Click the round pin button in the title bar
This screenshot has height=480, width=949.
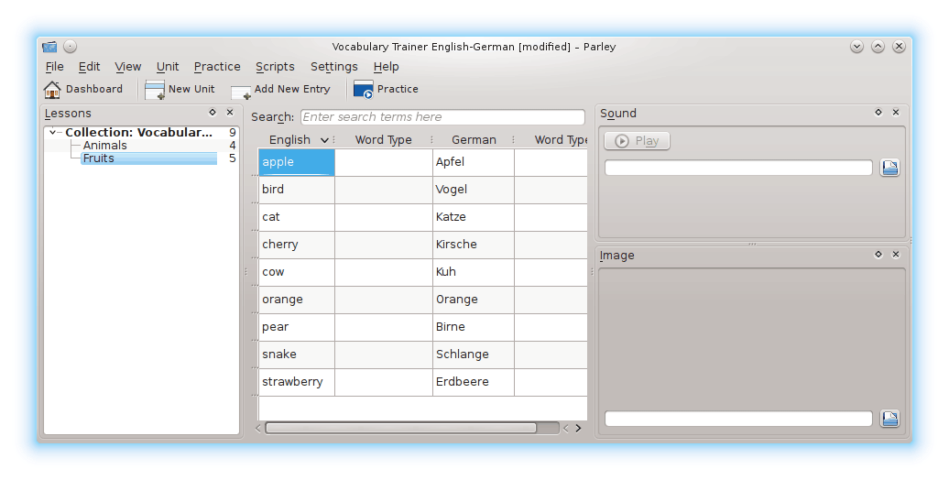[71, 47]
